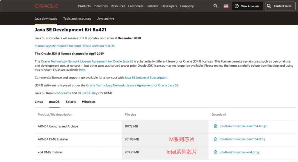Open the Industries menu

pyautogui.click(x=100, y=6)
